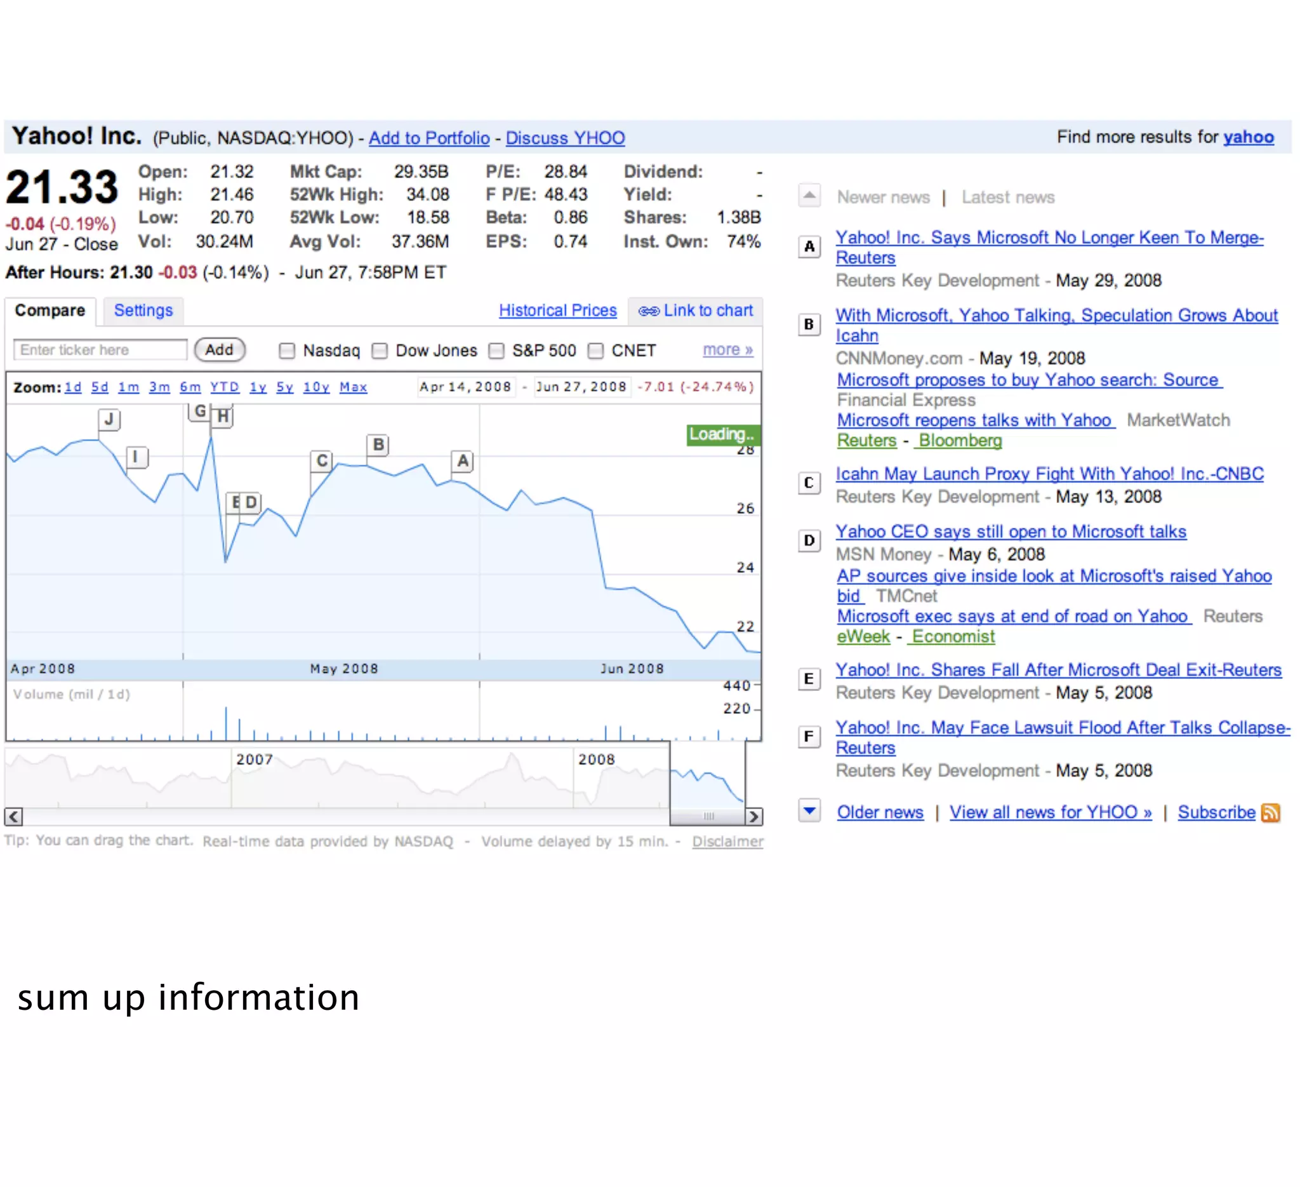Select the B flag marker on the chart
This screenshot has width=1300, height=1187.
click(378, 444)
